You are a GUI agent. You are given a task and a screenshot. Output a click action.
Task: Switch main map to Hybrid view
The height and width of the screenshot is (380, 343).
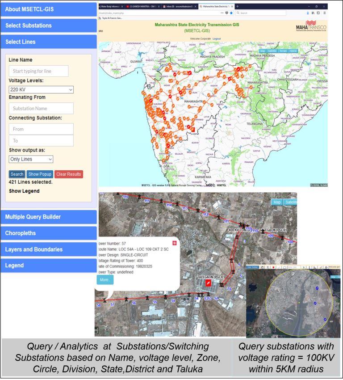[293, 51]
